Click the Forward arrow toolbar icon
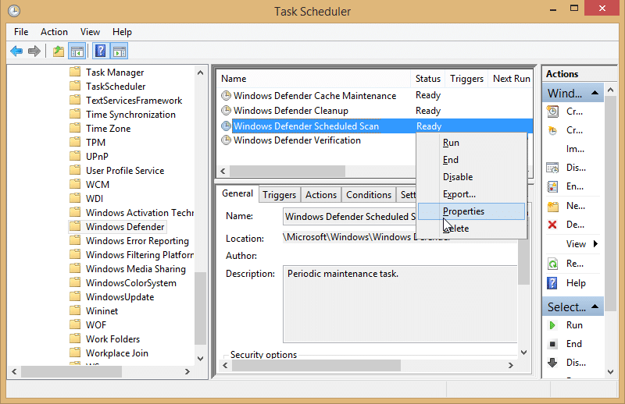Viewport: 625px width, 404px height. point(34,51)
